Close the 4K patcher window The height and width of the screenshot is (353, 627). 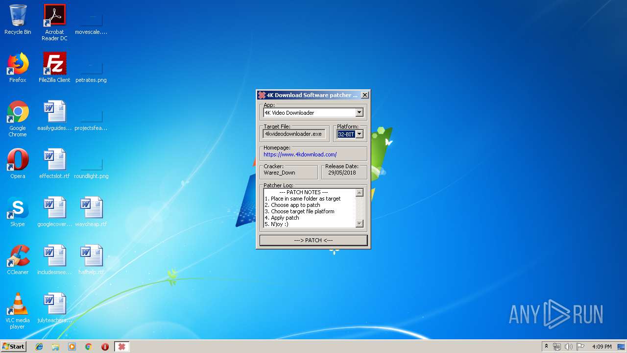click(364, 95)
